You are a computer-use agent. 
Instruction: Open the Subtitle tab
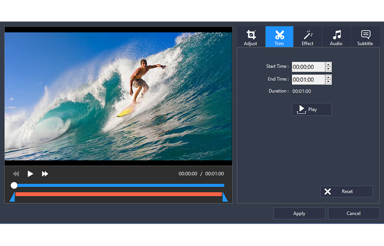(x=365, y=37)
